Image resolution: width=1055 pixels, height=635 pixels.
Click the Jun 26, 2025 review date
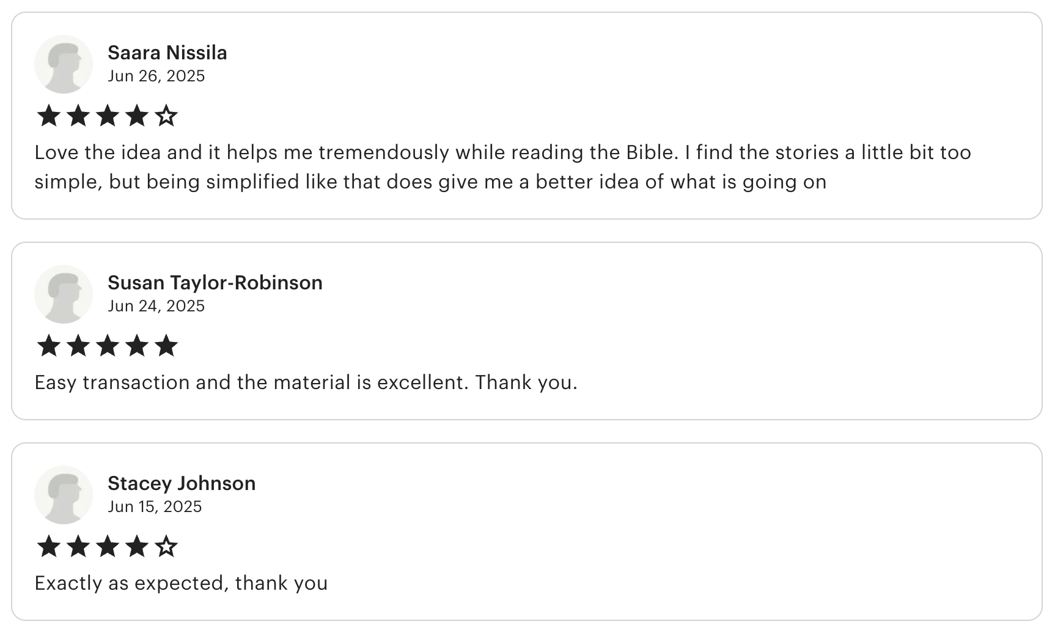pyautogui.click(x=156, y=76)
